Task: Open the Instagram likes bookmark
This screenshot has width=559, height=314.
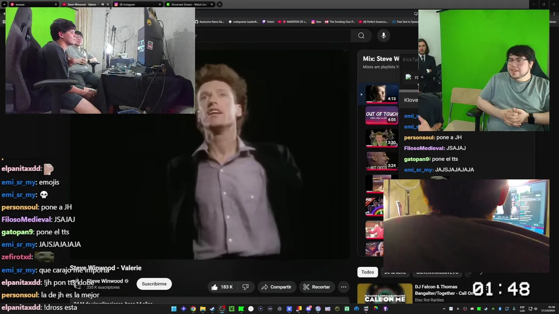Action: pos(316,22)
